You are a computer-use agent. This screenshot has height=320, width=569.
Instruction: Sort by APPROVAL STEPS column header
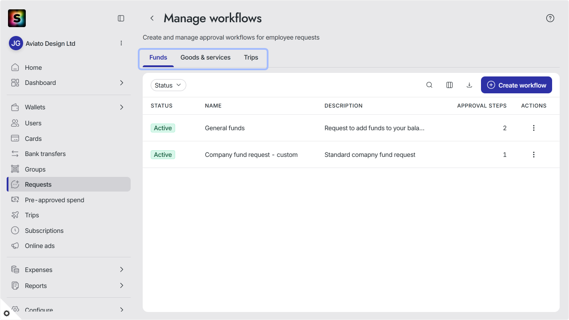[482, 106]
